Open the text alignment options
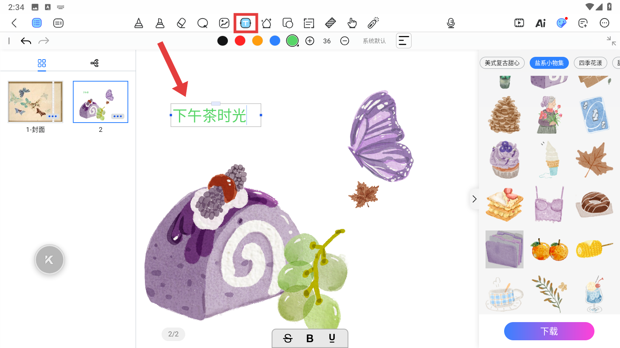Screen dimensions: 620x348 click(x=403, y=41)
